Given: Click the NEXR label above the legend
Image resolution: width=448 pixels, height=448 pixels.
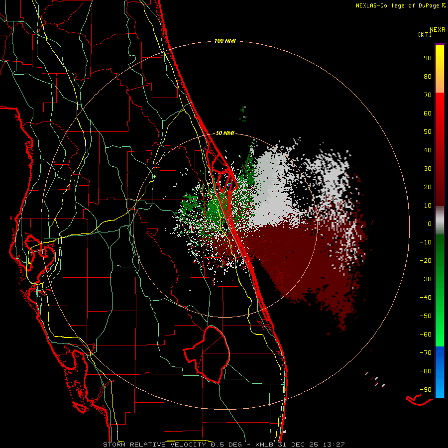Looking at the screenshot, I should click(438, 30).
